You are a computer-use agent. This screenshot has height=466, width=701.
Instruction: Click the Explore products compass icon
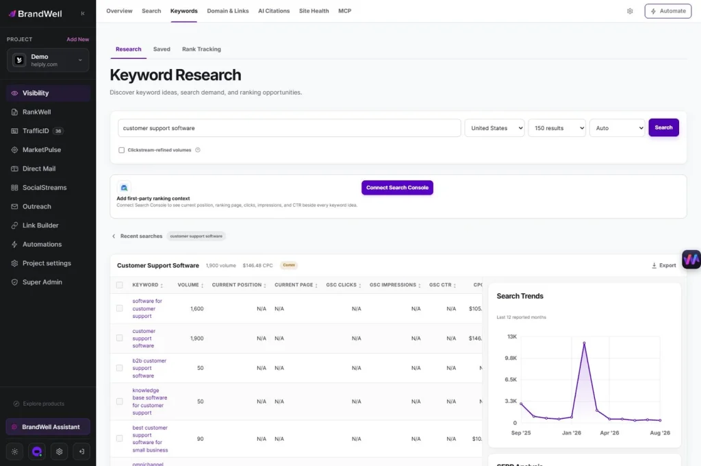coord(16,404)
